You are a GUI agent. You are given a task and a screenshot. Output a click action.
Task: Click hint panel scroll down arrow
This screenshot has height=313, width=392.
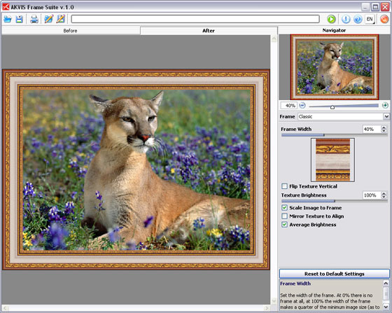[386, 307]
